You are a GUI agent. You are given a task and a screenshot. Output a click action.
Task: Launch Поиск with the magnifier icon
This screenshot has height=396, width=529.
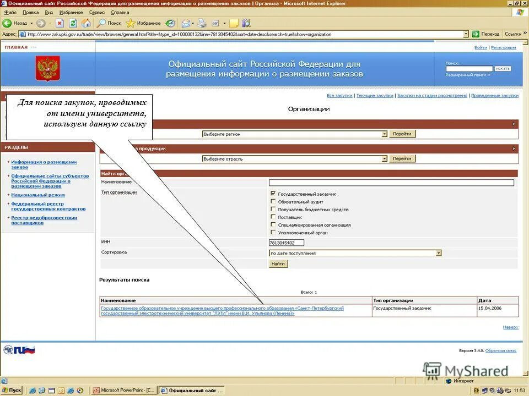click(101, 23)
